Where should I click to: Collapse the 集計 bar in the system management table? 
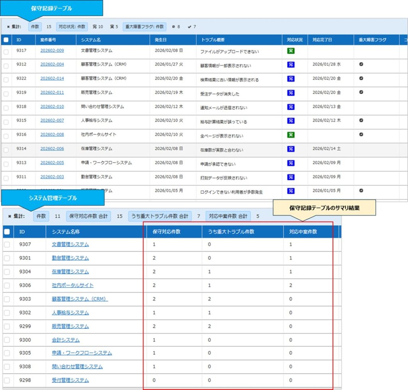(x=10, y=216)
